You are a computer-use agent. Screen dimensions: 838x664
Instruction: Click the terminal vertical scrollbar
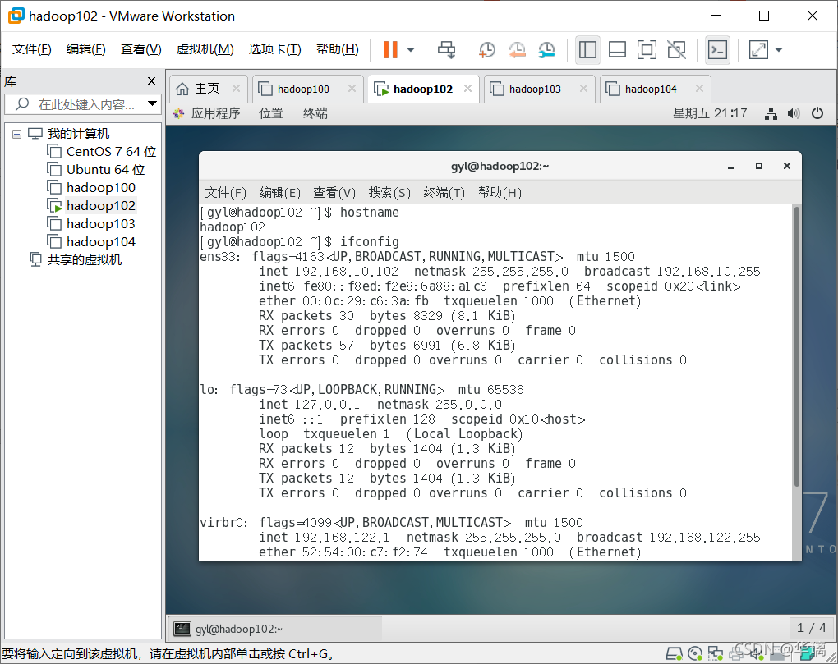(797, 347)
